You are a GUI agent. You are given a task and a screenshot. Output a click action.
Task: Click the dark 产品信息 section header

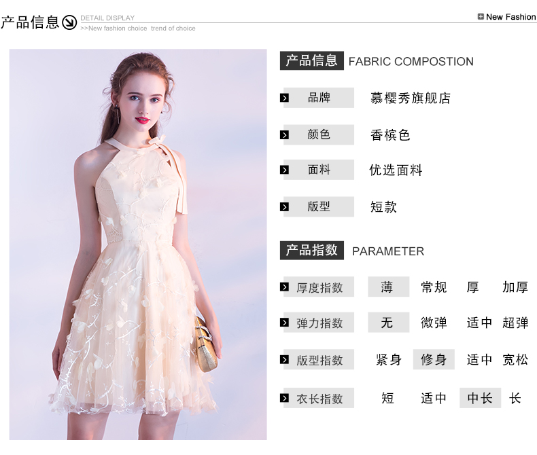tap(311, 61)
